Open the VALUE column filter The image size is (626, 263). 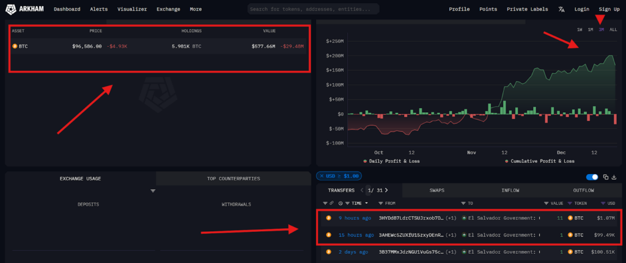point(546,203)
